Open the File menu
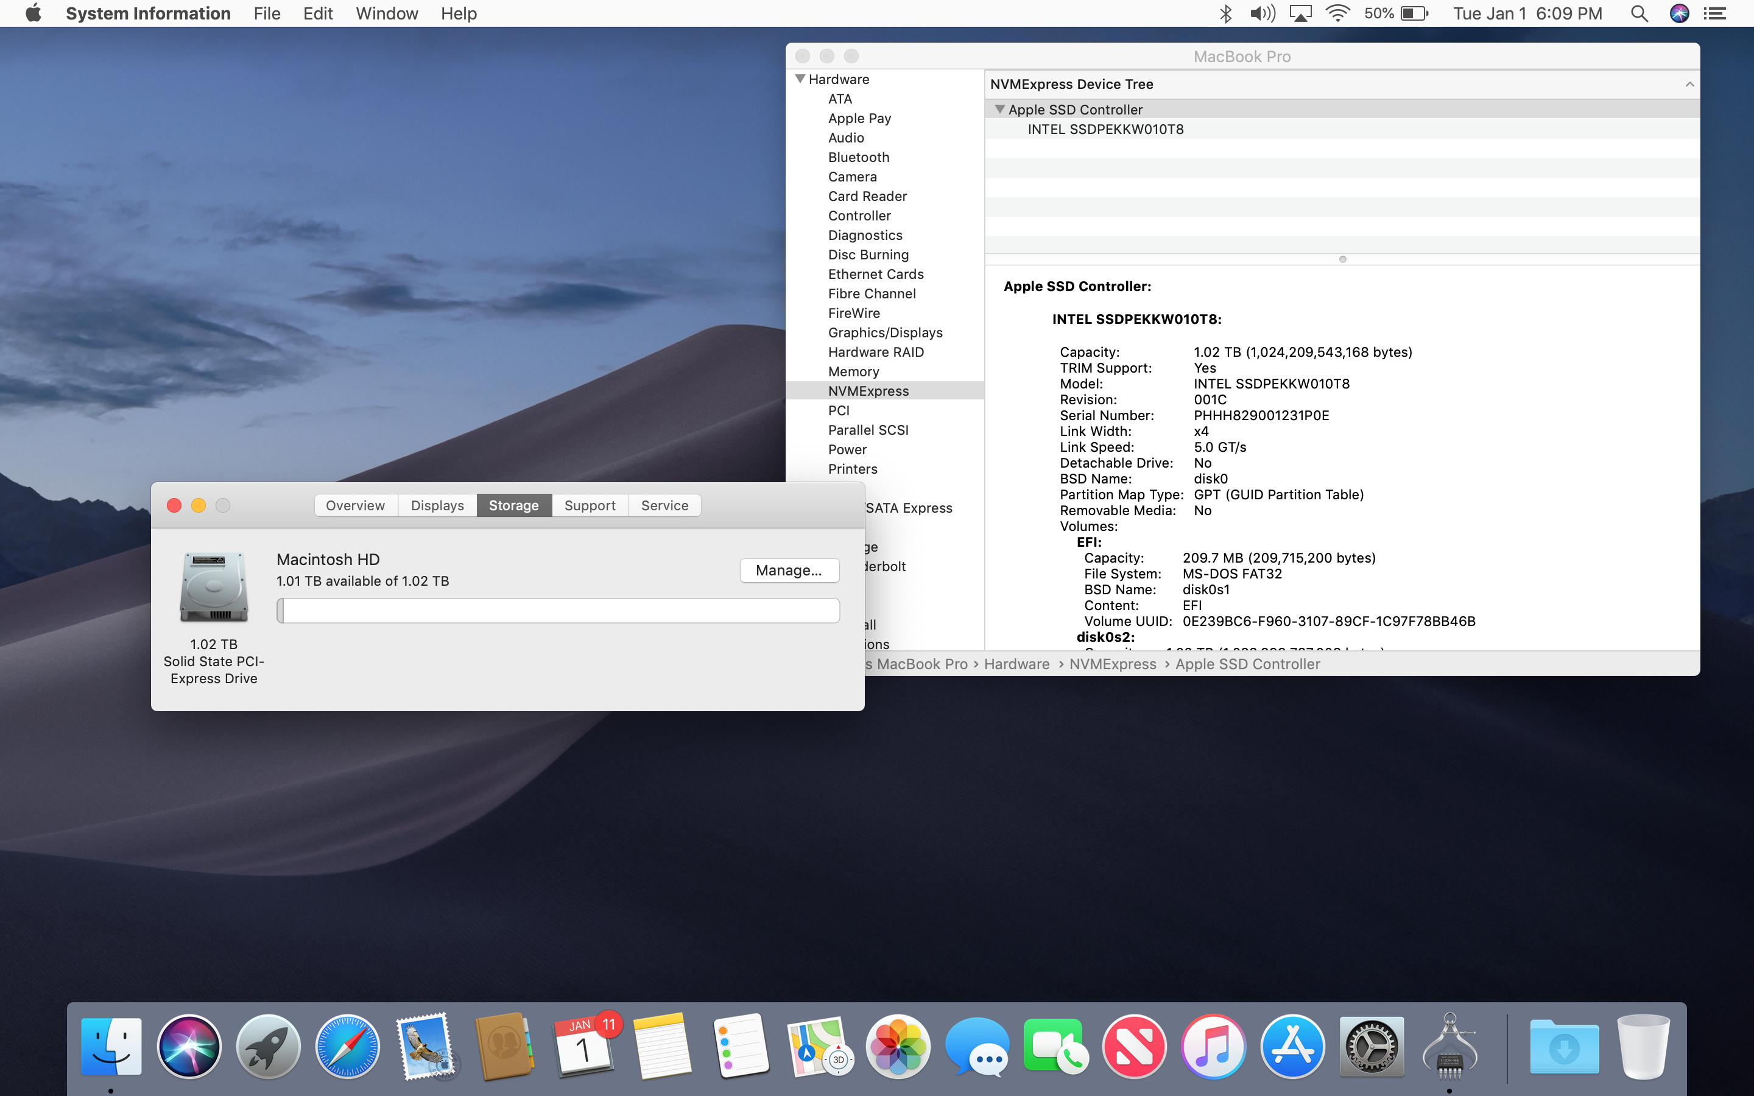This screenshot has width=1754, height=1096. (x=267, y=14)
